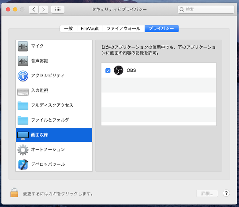
Task: Select デベロッパツール in the privacy list
Action: pyautogui.click(x=54, y=165)
